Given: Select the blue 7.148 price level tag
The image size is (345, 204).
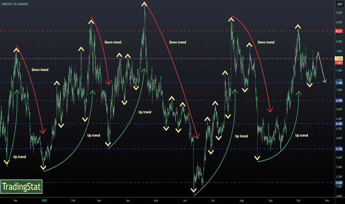Looking at the screenshot, I should click(339, 83).
